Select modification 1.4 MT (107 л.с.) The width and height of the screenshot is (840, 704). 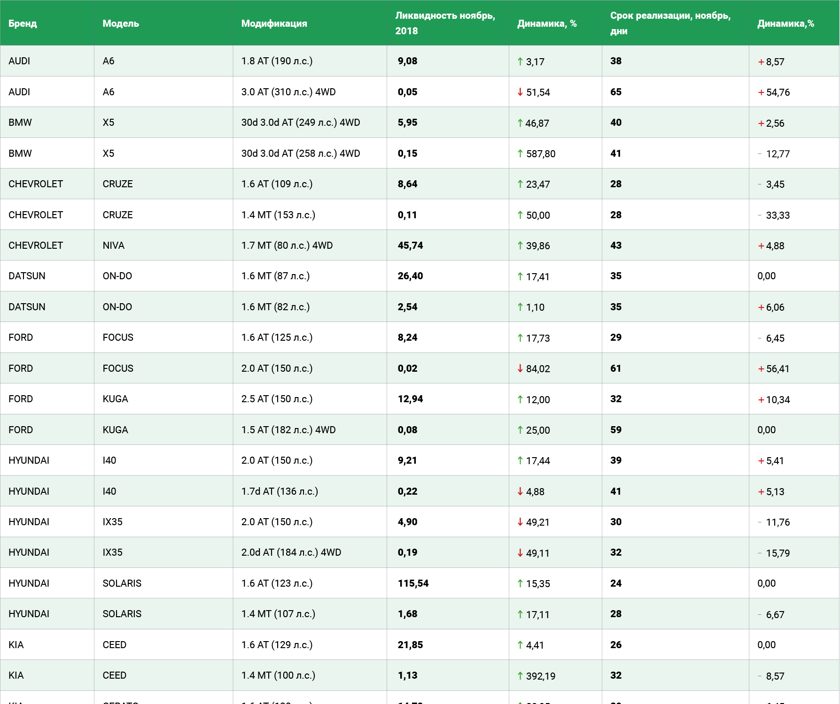pos(278,614)
